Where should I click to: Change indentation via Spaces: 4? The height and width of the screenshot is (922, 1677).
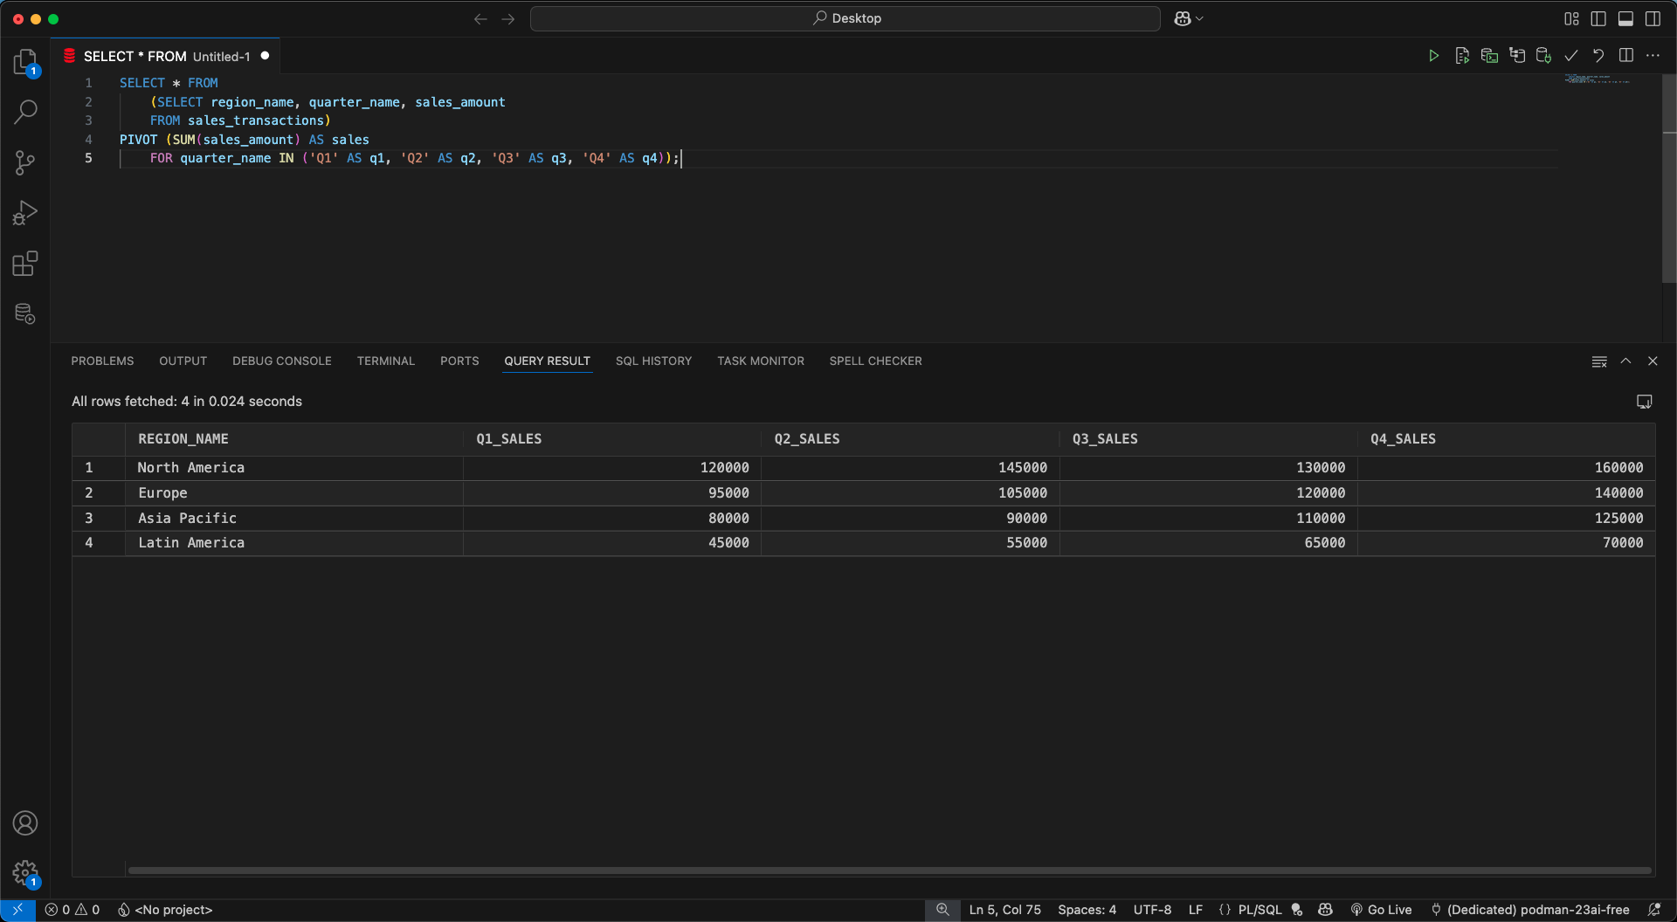pos(1087,910)
